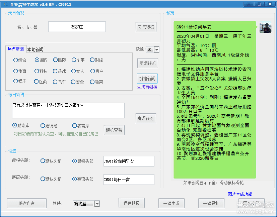This screenshot has width=277, height=217.
Task: Click the 一键生成 button
Action: point(171,203)
